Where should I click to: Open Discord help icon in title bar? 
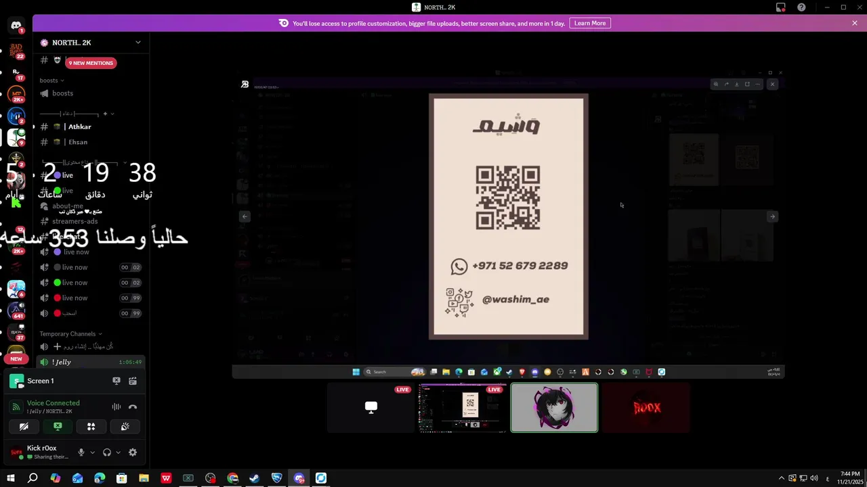(x=801, y=7)
